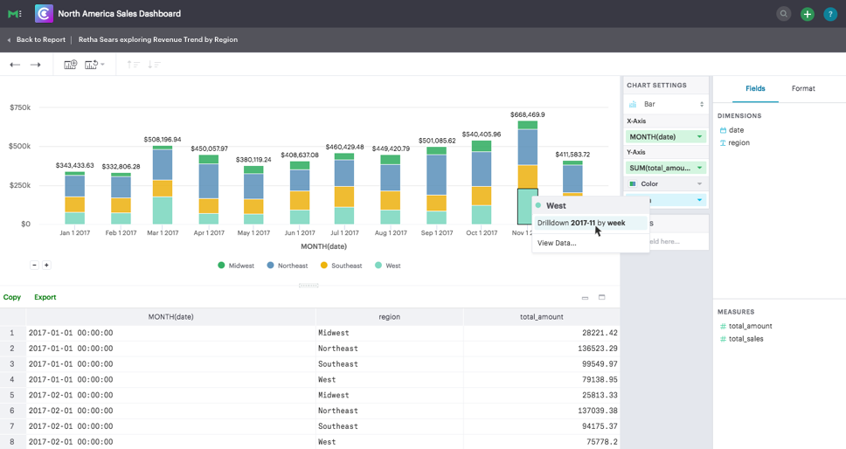The width and height of the screenshot is (846, 449).
Task: Sort descending toolbar icon
Action: [155, 65]
